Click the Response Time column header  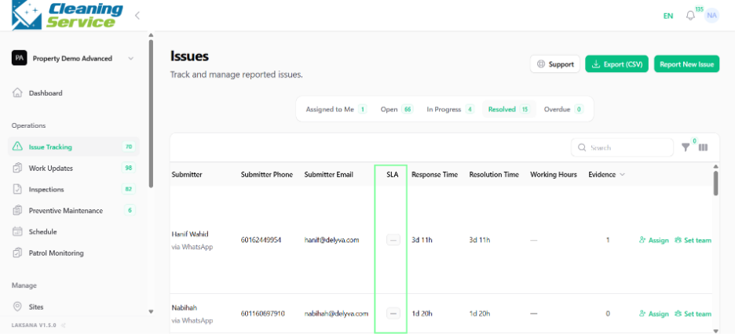pos(434,175)
